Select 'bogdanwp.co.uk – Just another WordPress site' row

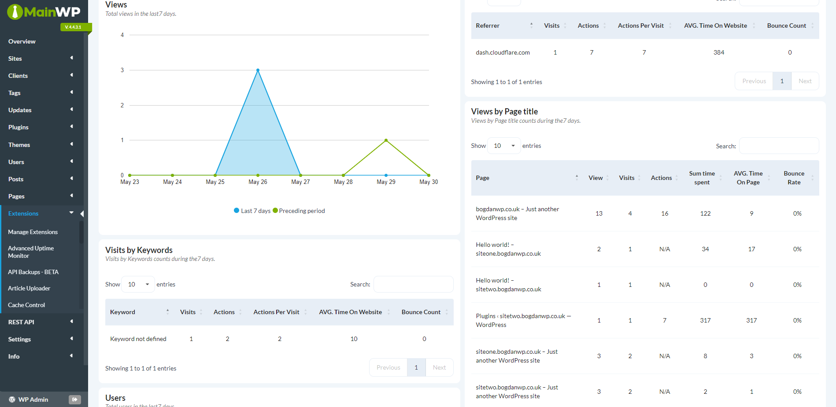(x=645, y=213)
